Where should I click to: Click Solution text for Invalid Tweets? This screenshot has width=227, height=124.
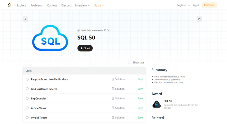(120, 118)
